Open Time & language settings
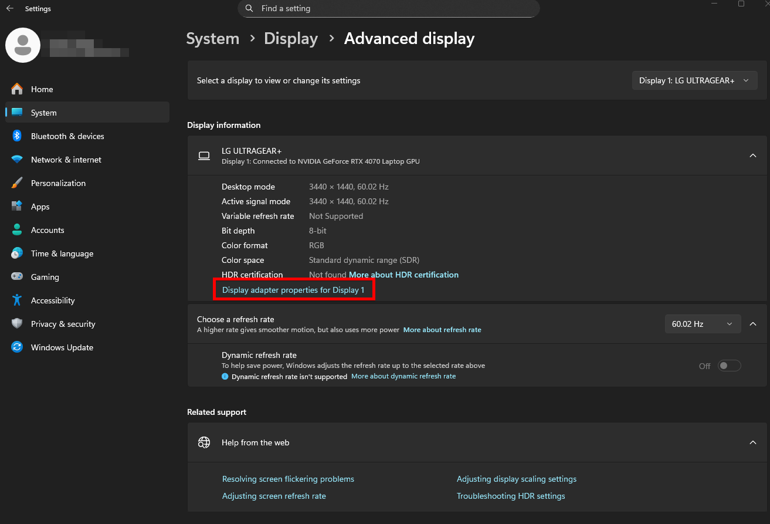 coord(62,253)
